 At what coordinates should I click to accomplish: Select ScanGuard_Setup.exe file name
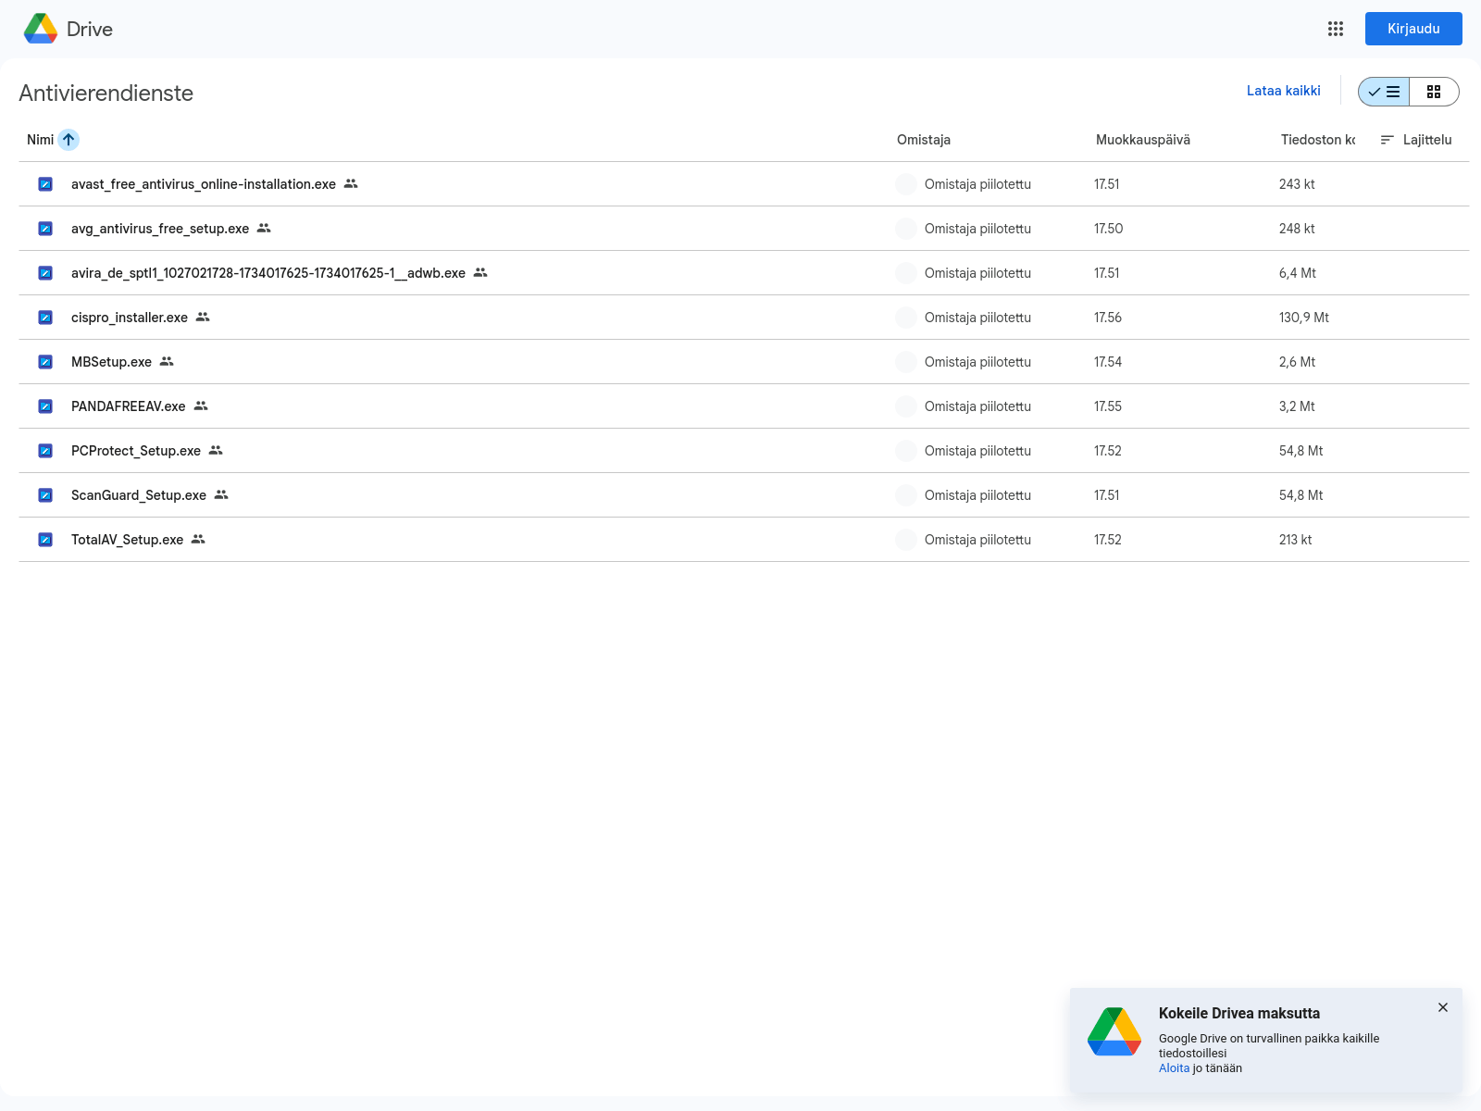(x=139, y=495)
